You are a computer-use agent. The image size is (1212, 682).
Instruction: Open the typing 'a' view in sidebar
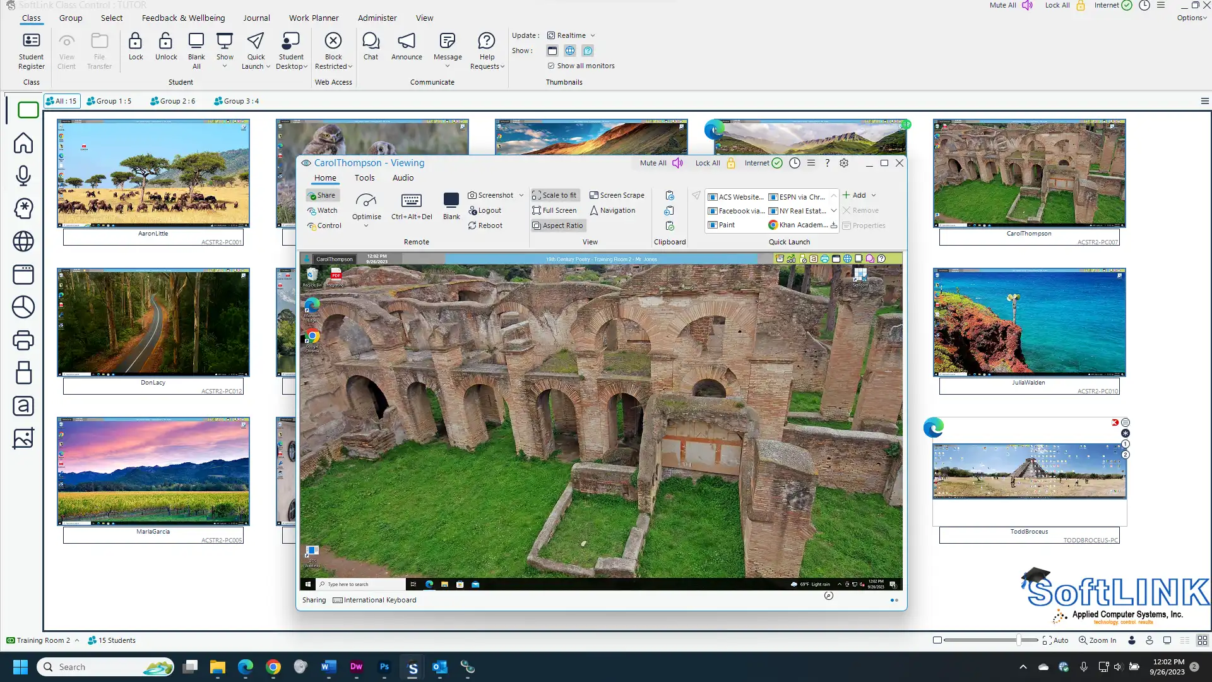23,406
